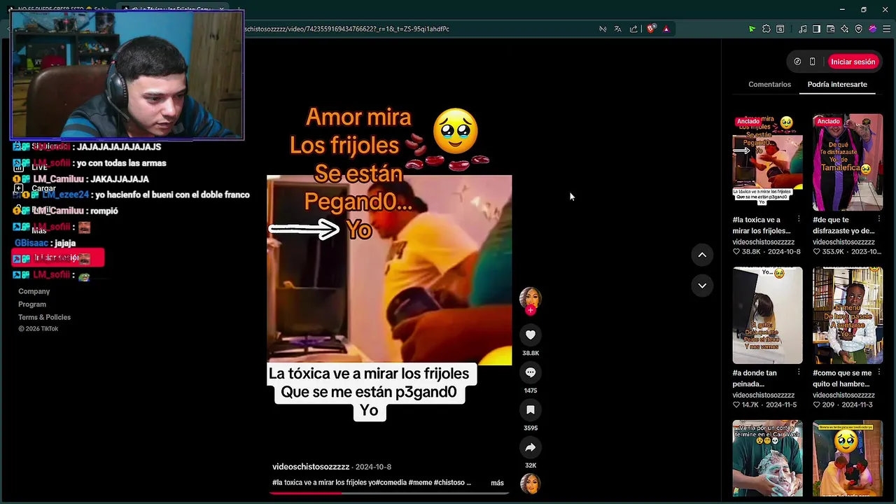Viewport: 896px width, 504px height.
Task: Click the 353.9K likes under Tamalefica video
Action: click(828, 251)
